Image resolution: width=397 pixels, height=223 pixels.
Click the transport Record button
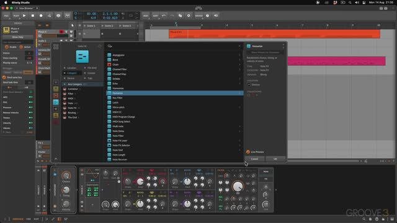41,15
